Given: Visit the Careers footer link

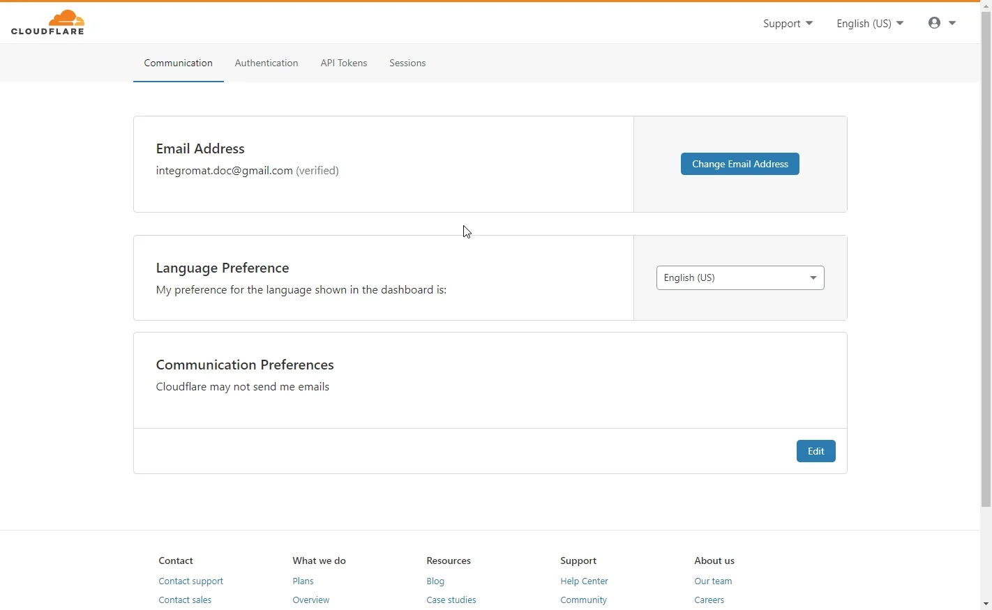Looking at the screenshot, I should coord(709,600).
